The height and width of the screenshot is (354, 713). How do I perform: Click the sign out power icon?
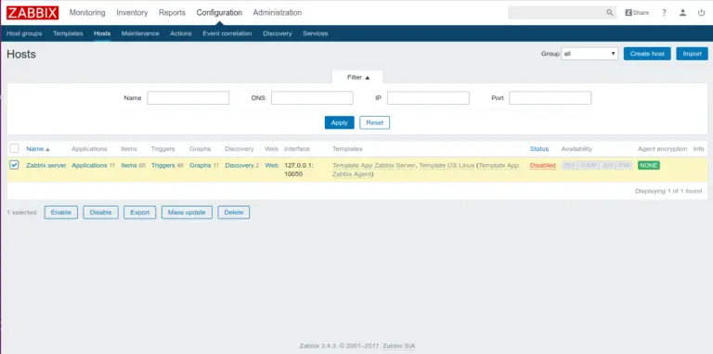point(701,13)
